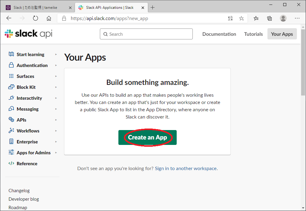
Task: Add page to favorites star icon
Action: click(241, 18)
